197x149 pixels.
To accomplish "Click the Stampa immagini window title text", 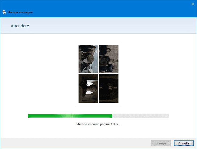I will [20, 12].
